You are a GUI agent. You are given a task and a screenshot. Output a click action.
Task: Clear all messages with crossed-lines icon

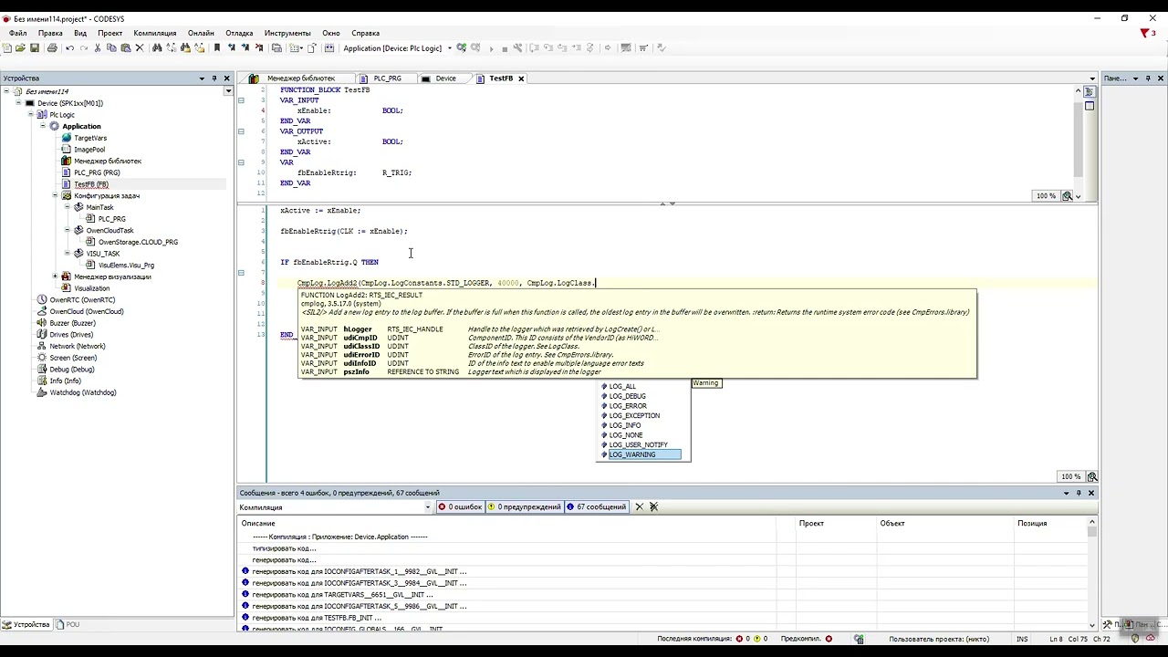653,507
